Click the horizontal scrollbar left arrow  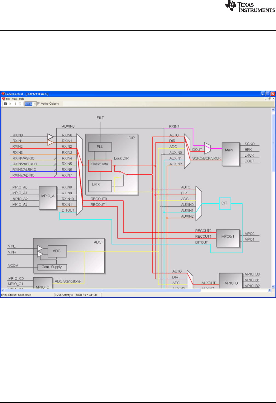(x=3, y=290)
